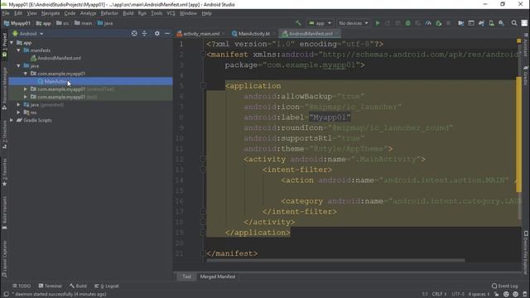The height and width of the screenshot is (298, 530).
Task: Open the Android view selector dropdown
Action: pos(27,33)
